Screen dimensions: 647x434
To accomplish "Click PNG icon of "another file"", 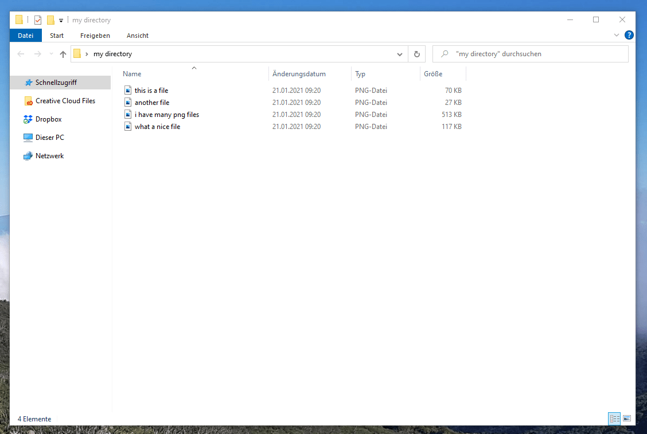I will click(128, 102).
